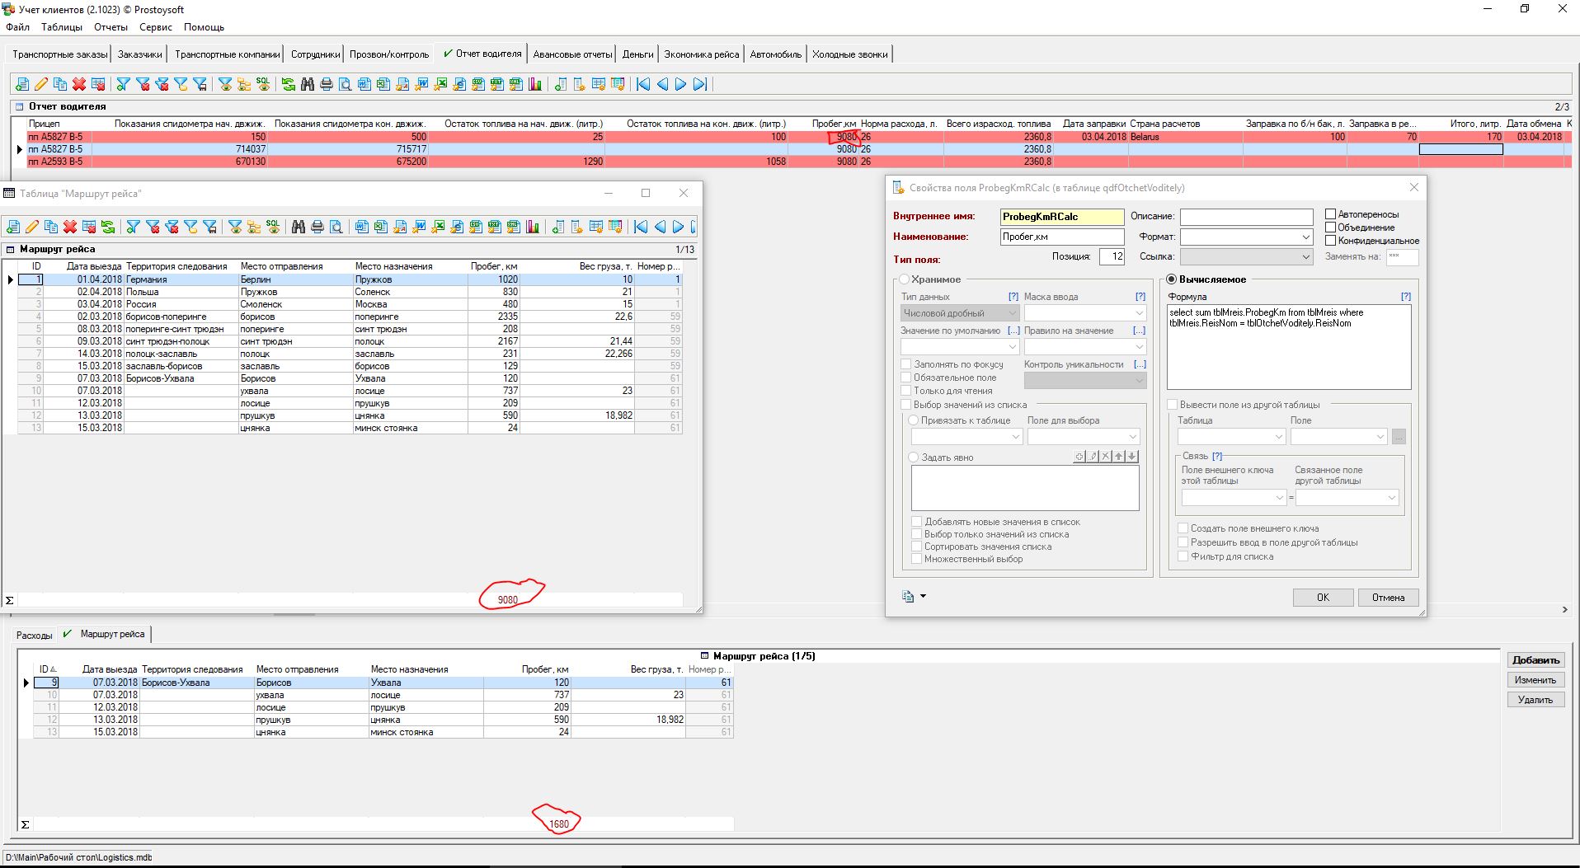Toggle the Конфиденциальное checkbox
The width and height of the screenshot is (1580, 868).
point(1330,241)
